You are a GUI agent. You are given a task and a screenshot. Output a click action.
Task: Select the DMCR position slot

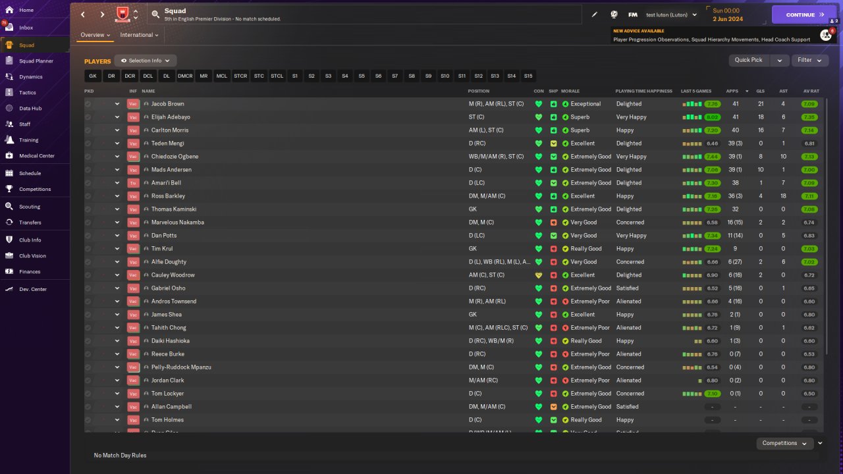(185, 76)
